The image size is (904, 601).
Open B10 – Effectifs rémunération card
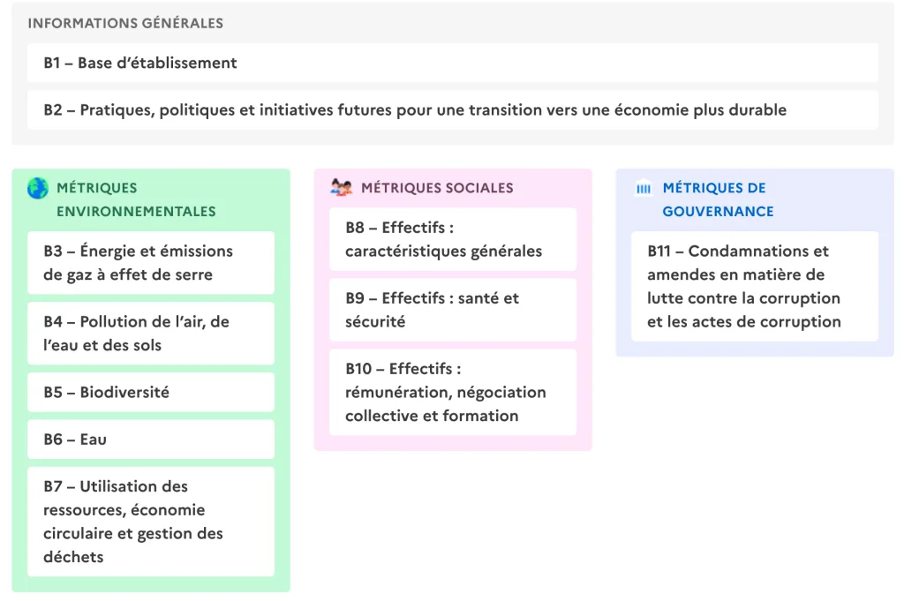point(453,392)
